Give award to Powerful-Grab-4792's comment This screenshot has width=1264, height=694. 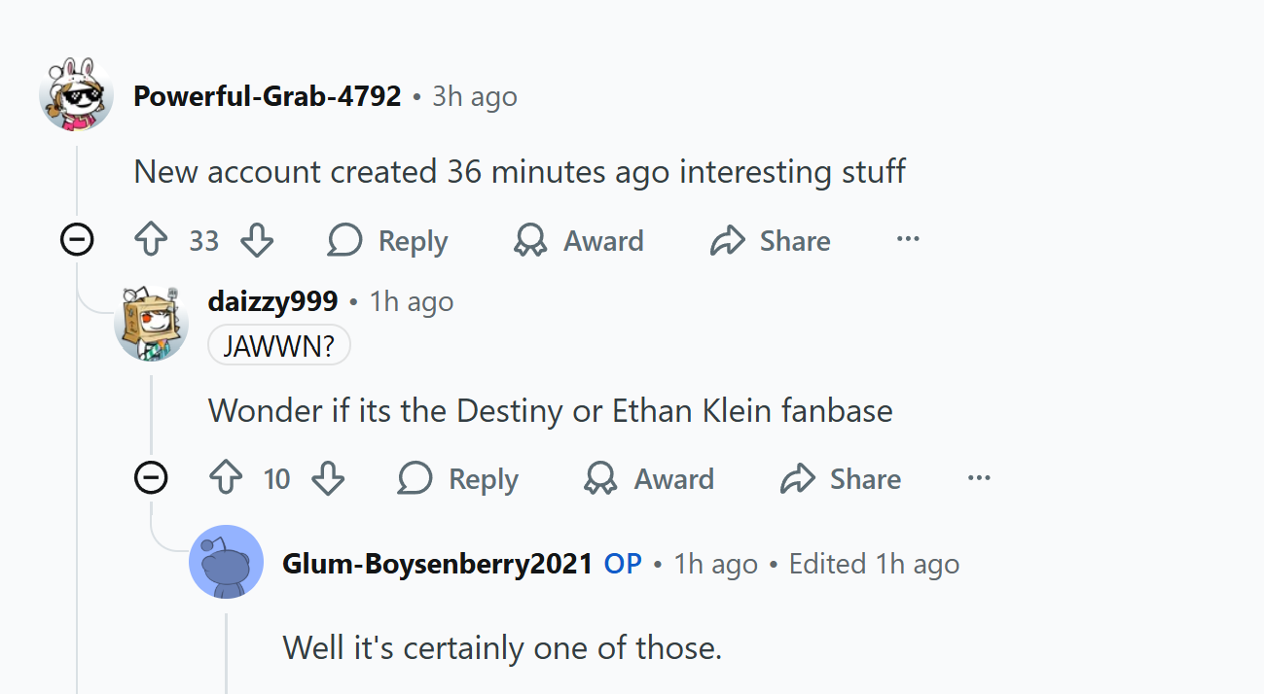[x=579, y=241]
